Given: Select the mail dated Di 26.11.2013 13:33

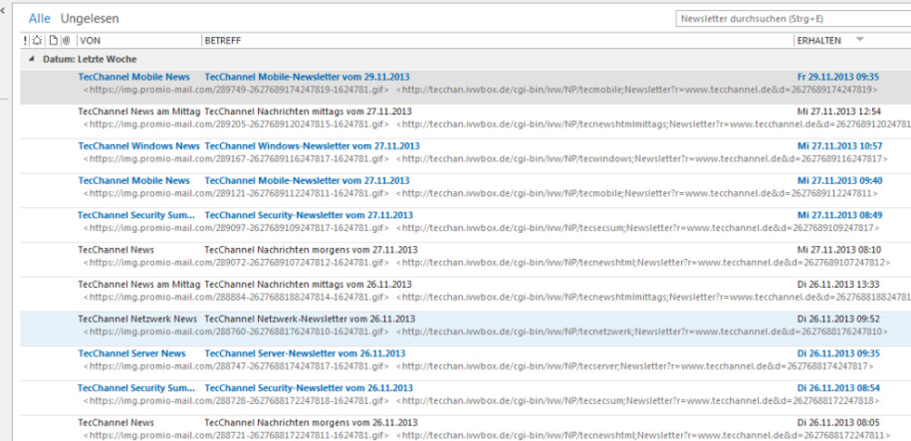Looking at the screenshot, I should coord(838,284).
